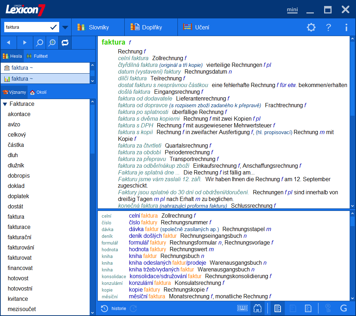Switch to the Významy tab
This screenshot has height=316, width=356.
pyautogui.click(x=14, y=92)
